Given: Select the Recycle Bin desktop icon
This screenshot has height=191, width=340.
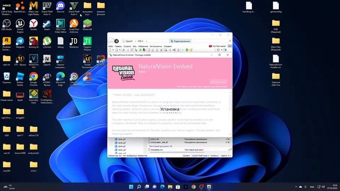Looking at the screenshot, I should point(6,78).
